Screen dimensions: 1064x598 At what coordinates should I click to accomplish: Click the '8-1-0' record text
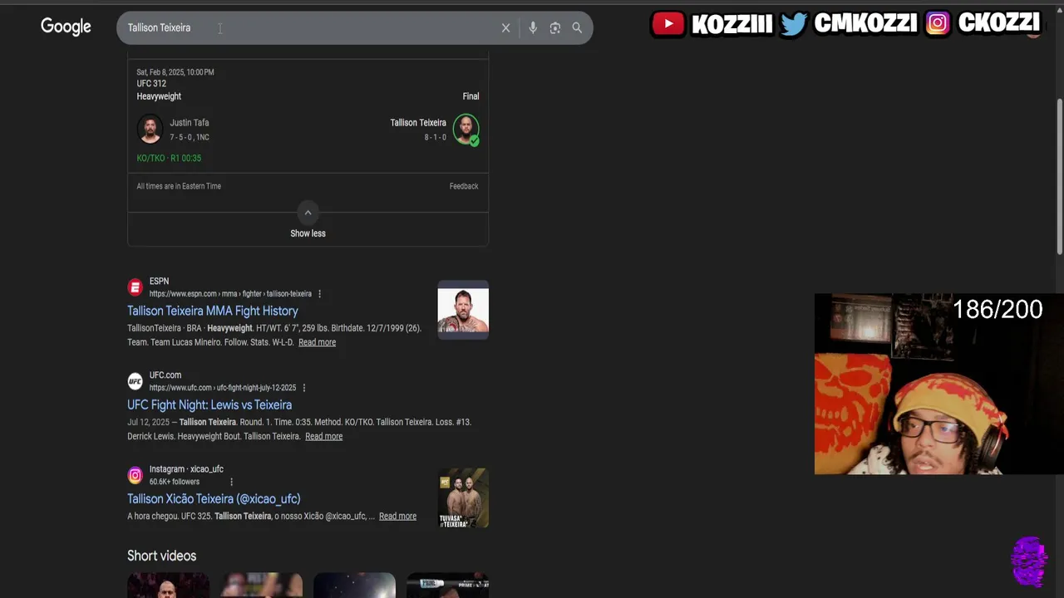(436, 137)
